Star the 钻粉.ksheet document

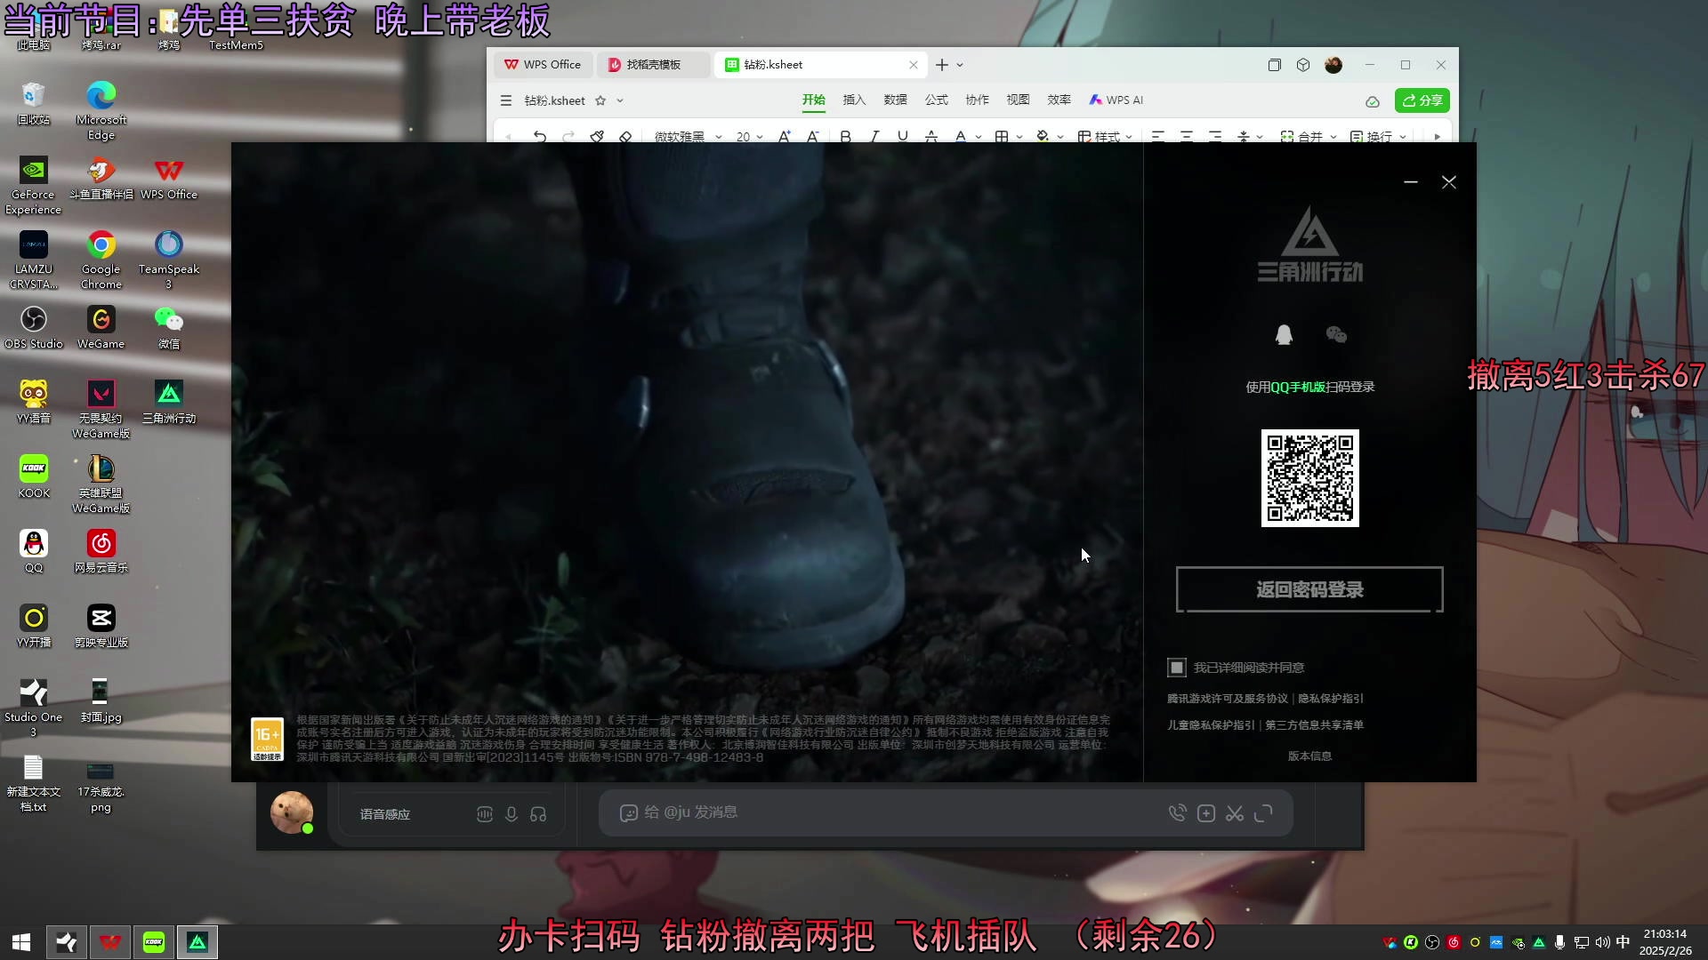(600, 100)
